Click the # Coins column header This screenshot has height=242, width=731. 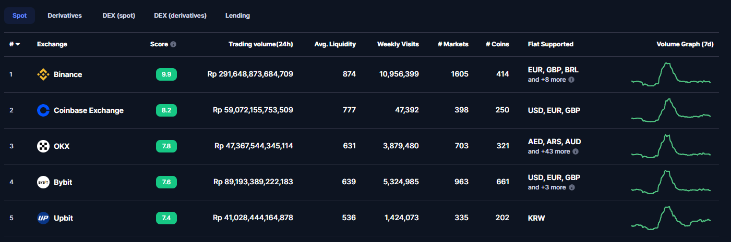pyautogui.click(x=497, y=44)
